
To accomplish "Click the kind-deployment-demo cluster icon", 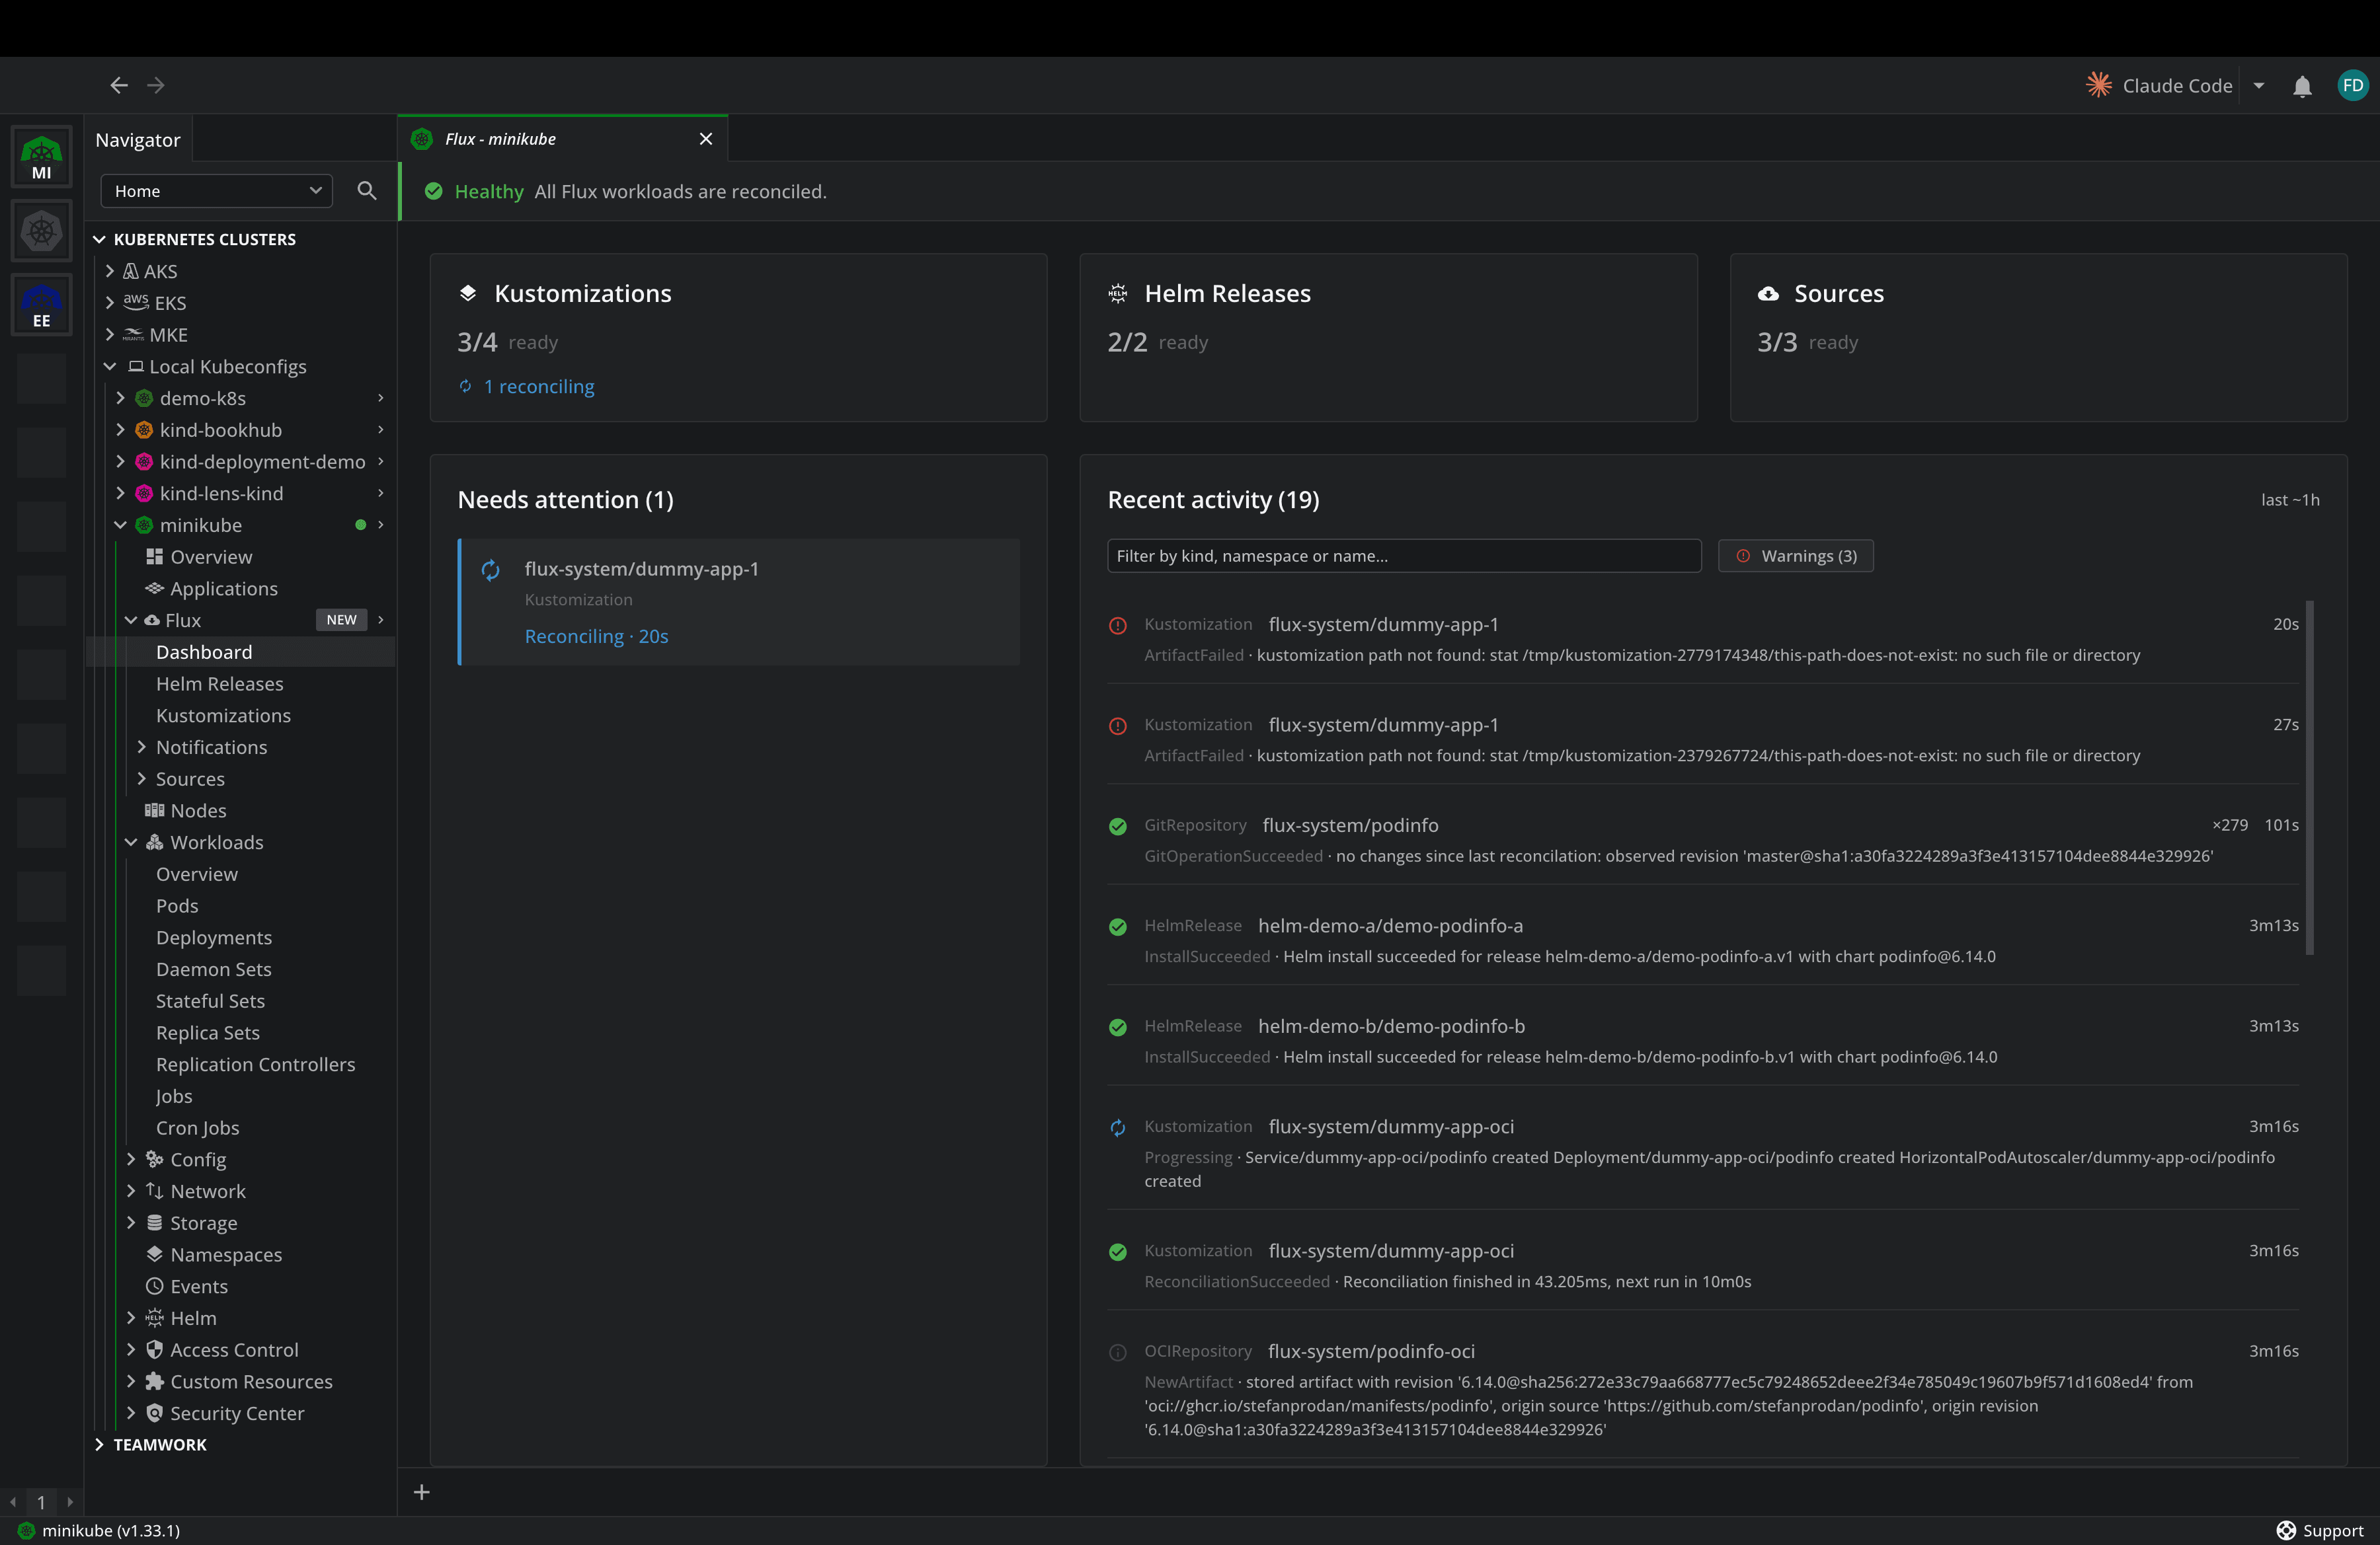I will pyautogui.click(x=144, y=462).
